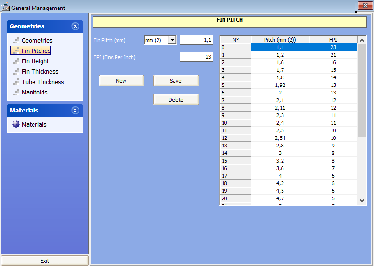The image size is (374, 266).
Task: Click the Tube Thickness icon in sidebar
Action: (x=16, y=82)
